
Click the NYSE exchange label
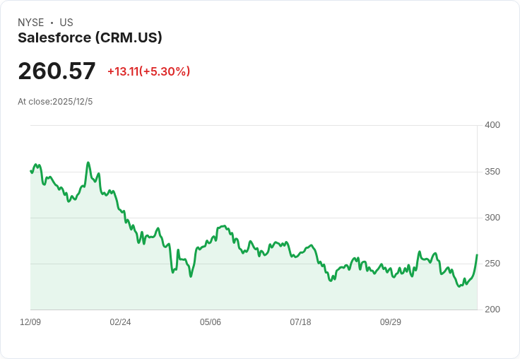[31, 23]
